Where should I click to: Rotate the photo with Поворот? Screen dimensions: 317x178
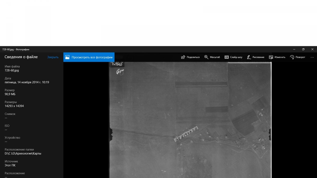pos(292,57)
